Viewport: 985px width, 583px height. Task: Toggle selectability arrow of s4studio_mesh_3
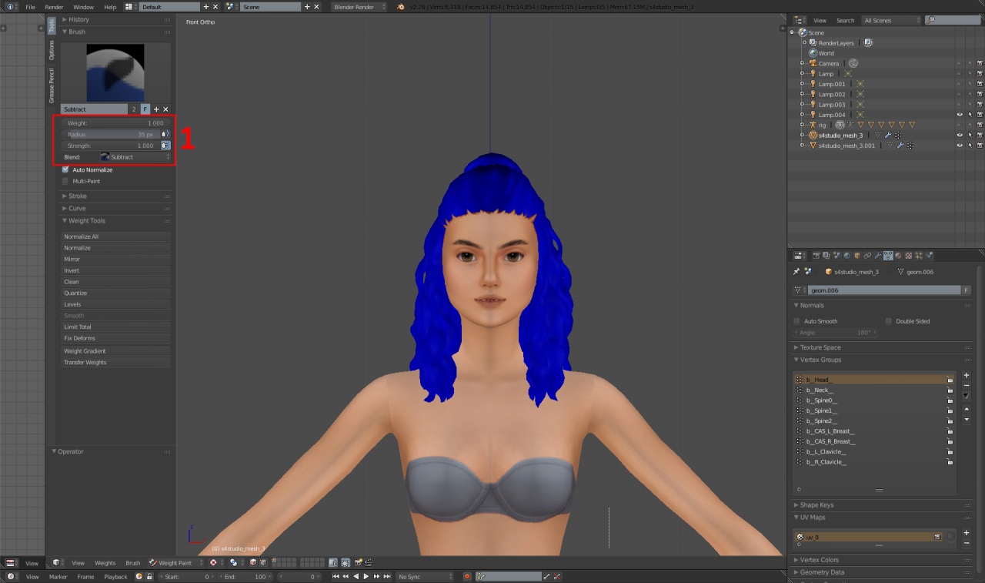[x=970, y=135]
